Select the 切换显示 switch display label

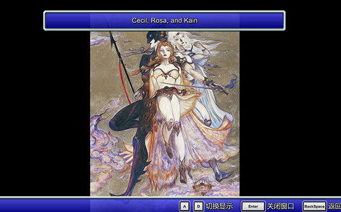219,206
